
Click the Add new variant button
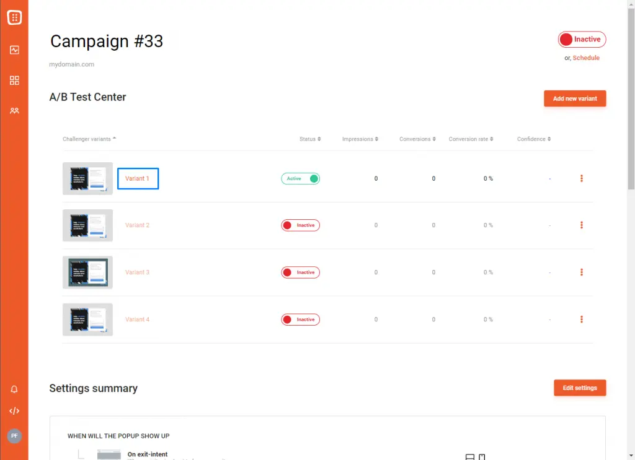click(574, 98)
